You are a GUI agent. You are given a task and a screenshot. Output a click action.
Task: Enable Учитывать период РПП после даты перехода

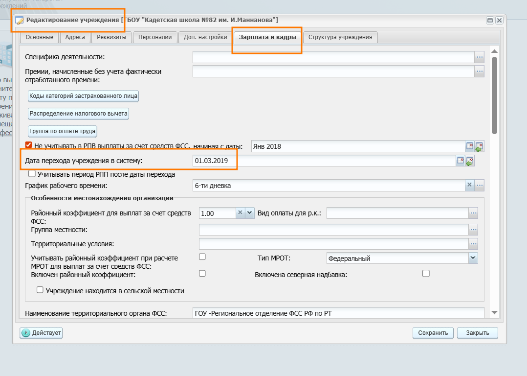point(32,173)
